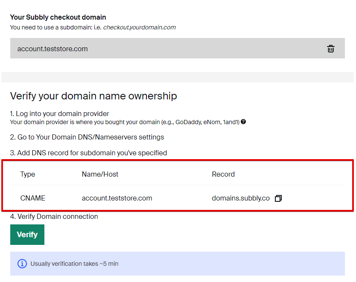
Task: Delete the account.teststore.com domain with trash icon
Action: point(330,49)
